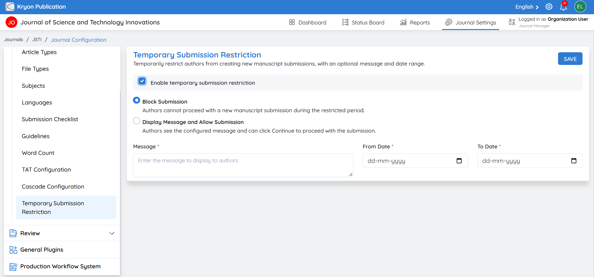Click the Kryon Publication logo icon
Screen dimensions: 594x277
pyautogui.click(x=10, y=6)
